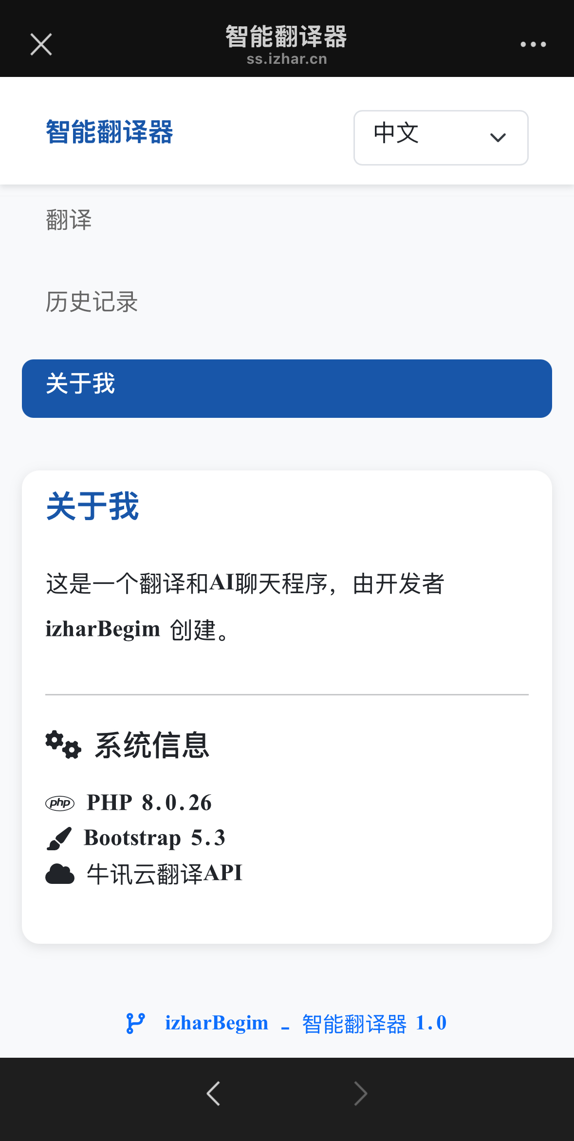
Task: Open the three-dot more options menu
Action: click(x=533, y=45)
